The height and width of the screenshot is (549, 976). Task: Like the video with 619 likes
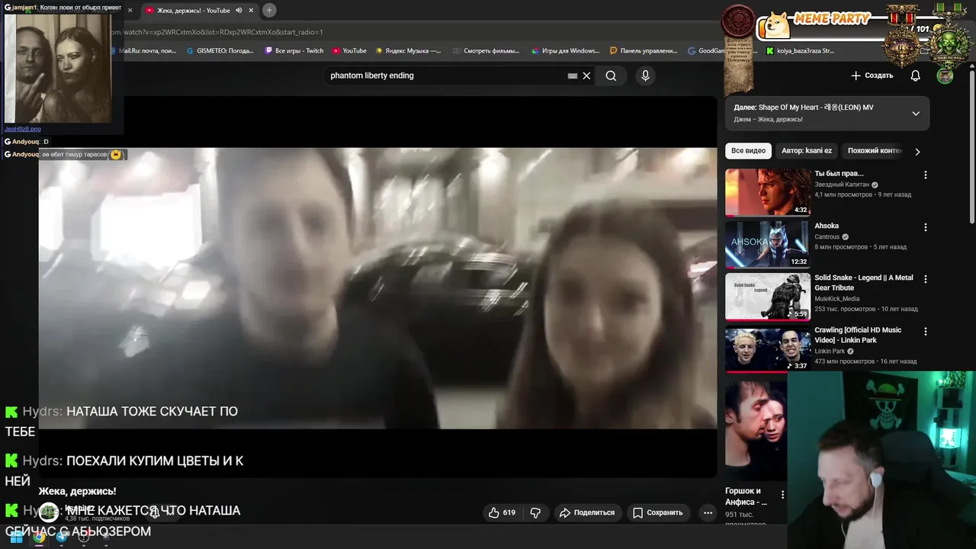tap(502, 512)
